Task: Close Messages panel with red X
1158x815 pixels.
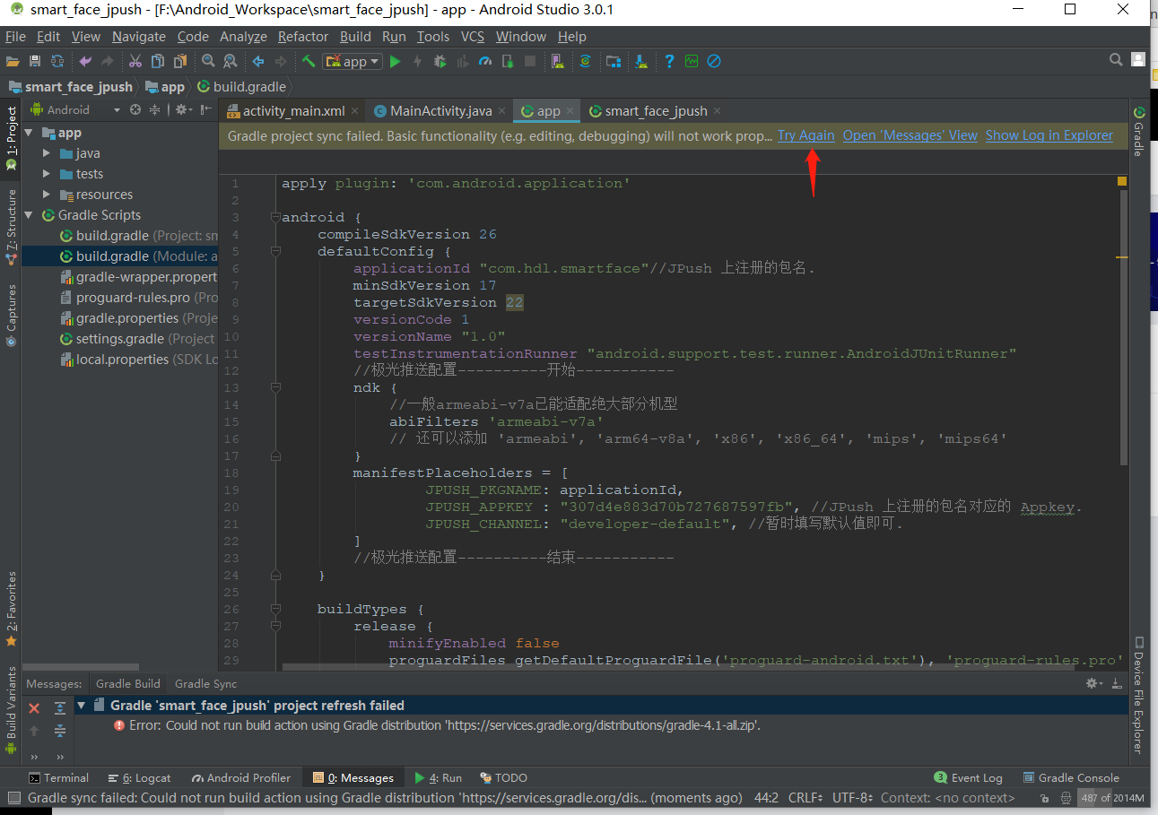Action: click(34, 708)
